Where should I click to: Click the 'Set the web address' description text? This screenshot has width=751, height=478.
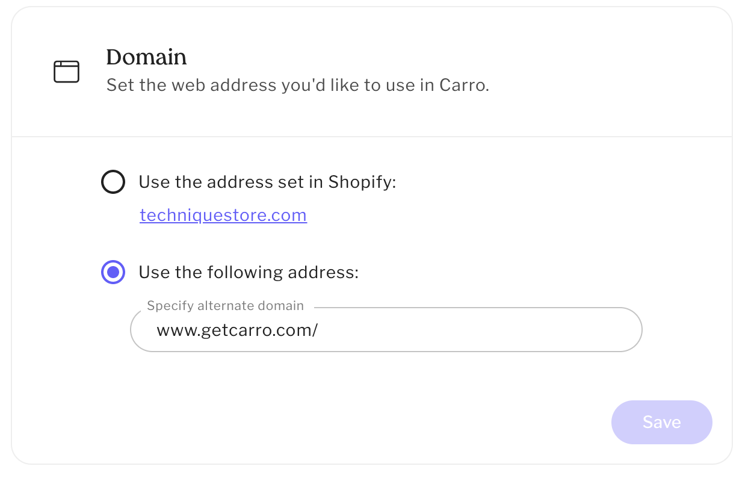tap(241, 85)
